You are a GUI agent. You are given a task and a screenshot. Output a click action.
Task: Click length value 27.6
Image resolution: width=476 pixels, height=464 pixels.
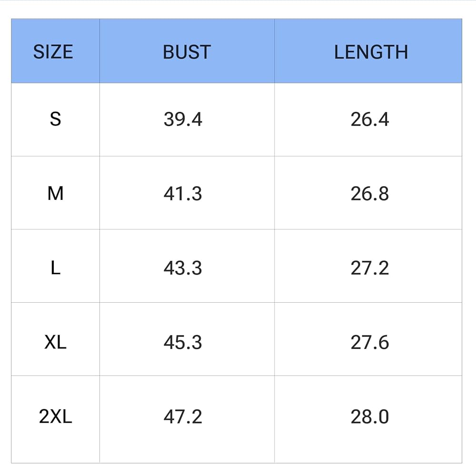(370, 342)
